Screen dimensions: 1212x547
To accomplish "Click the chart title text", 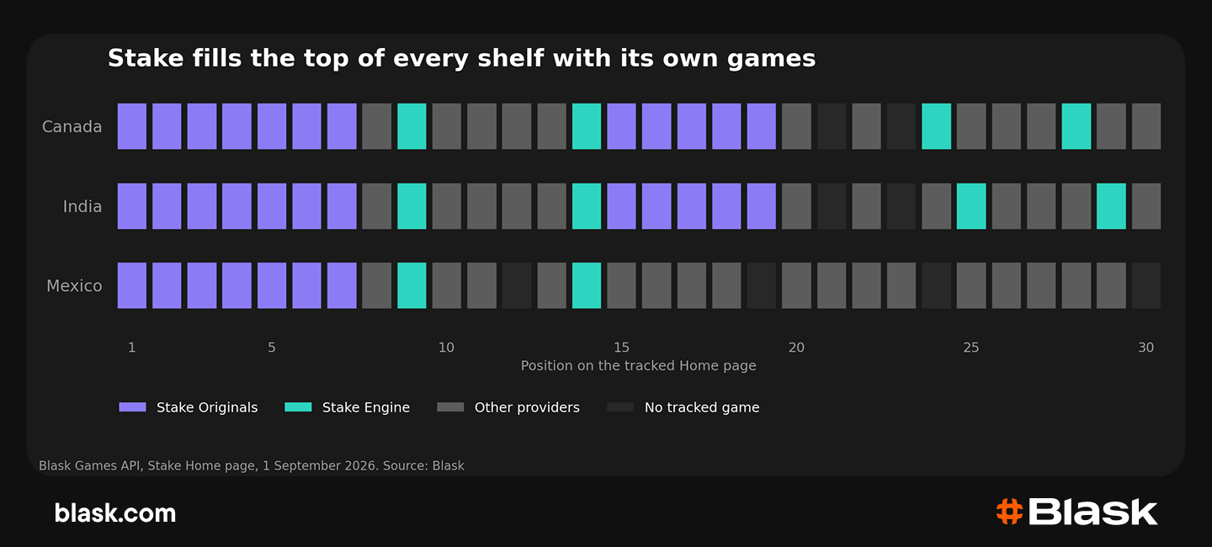I will click(x=461, y=58).
